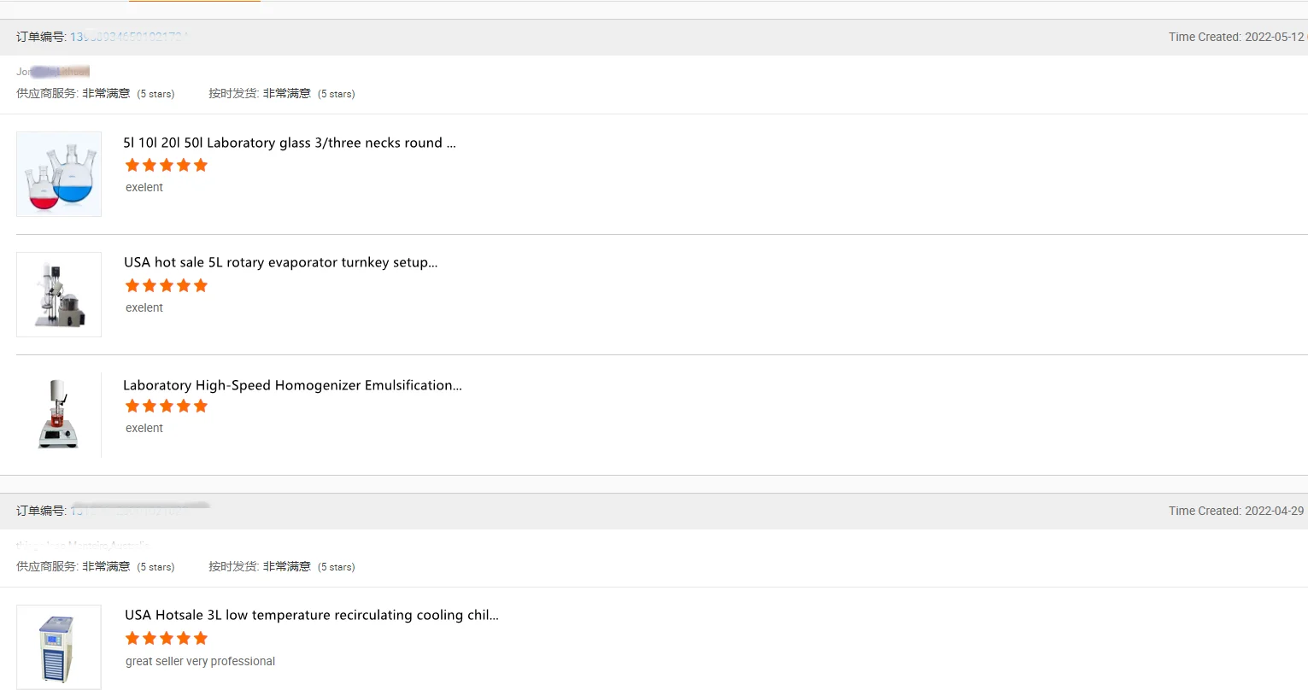Click star rating under the rotary evaporator
Image resolution: width=1308 pixels, height=696 pixels.
pyautogui.click(x=167, y=286)
